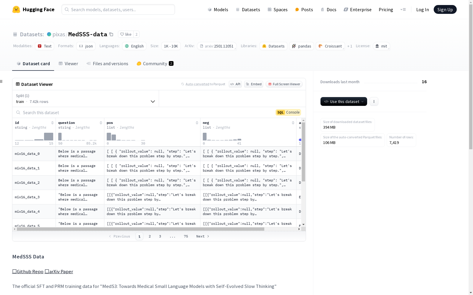Image resolution: width=473 pixels, height=295 pixels.
Task: Click the json format tag
Action: [86, 46]
